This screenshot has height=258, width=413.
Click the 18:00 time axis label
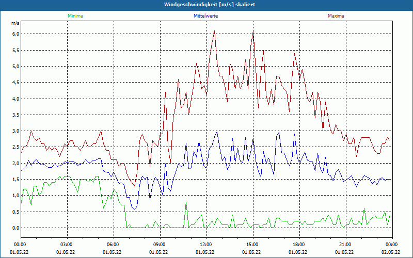click(298, 244)
